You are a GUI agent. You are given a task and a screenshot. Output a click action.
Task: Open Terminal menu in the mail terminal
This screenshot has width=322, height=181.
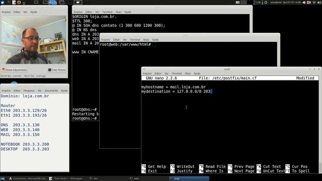coord(177,73)
